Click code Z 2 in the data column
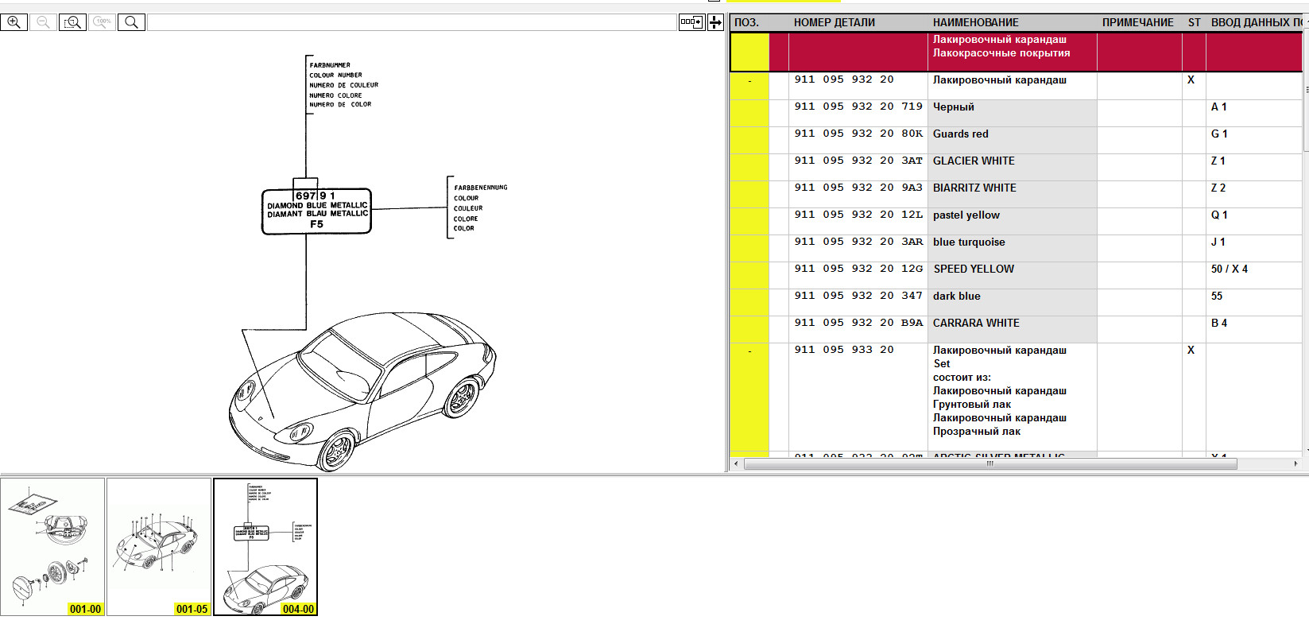Screen dimensions: 1309x624 coord(1218,188)
